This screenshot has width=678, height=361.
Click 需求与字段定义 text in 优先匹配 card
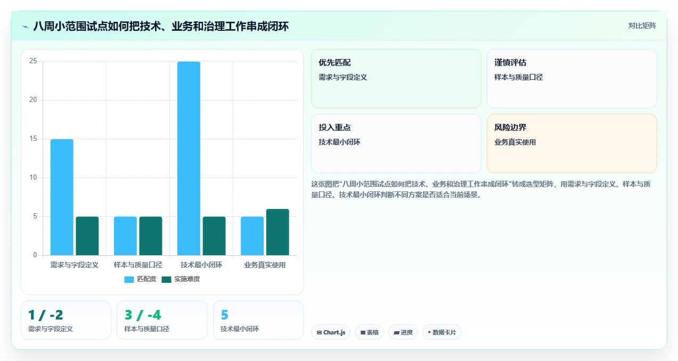tap(343, 77)
